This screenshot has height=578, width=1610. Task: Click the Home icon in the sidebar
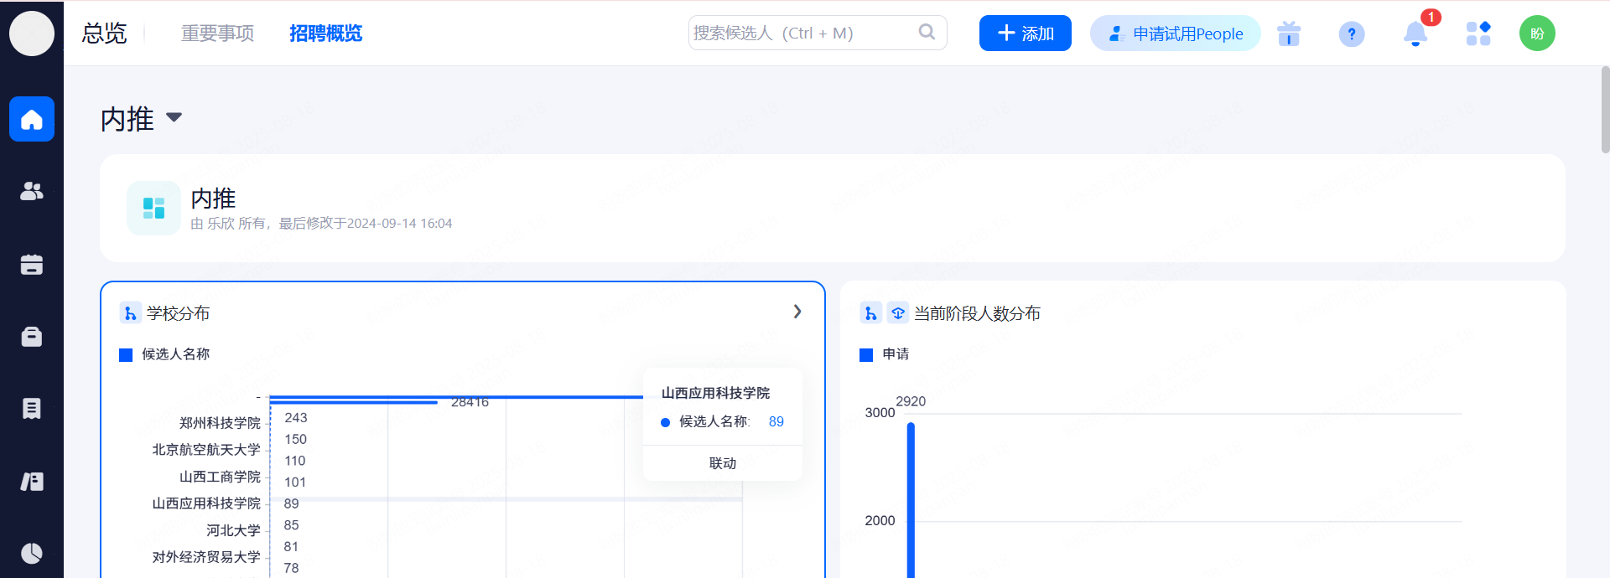click(x=32, y=120)
